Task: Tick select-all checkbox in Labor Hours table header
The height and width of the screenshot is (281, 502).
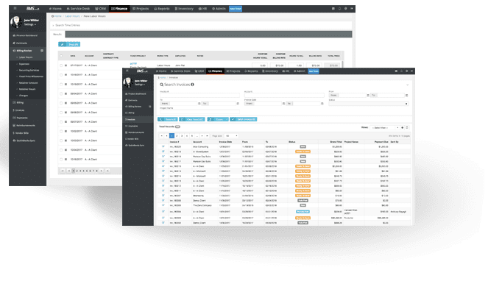Action: click(x=61, y=56)
